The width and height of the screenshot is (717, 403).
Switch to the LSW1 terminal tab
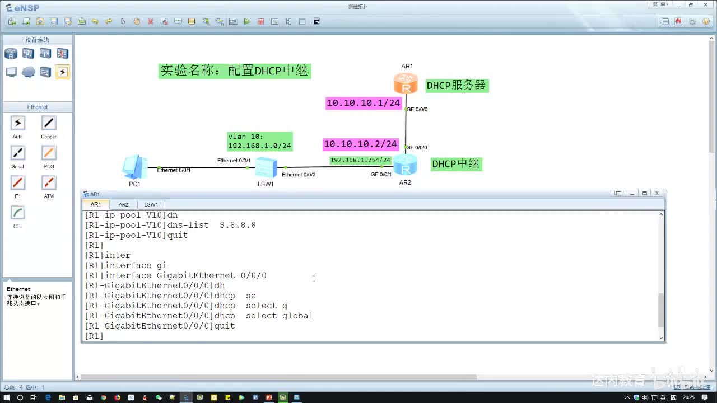151,204
